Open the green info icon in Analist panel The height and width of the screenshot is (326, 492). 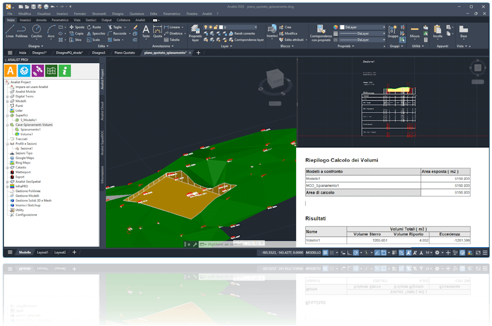pyautogui.click(x=64, y=71)
